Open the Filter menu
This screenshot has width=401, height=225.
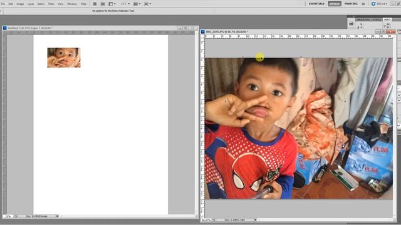(x=51, y=4)
